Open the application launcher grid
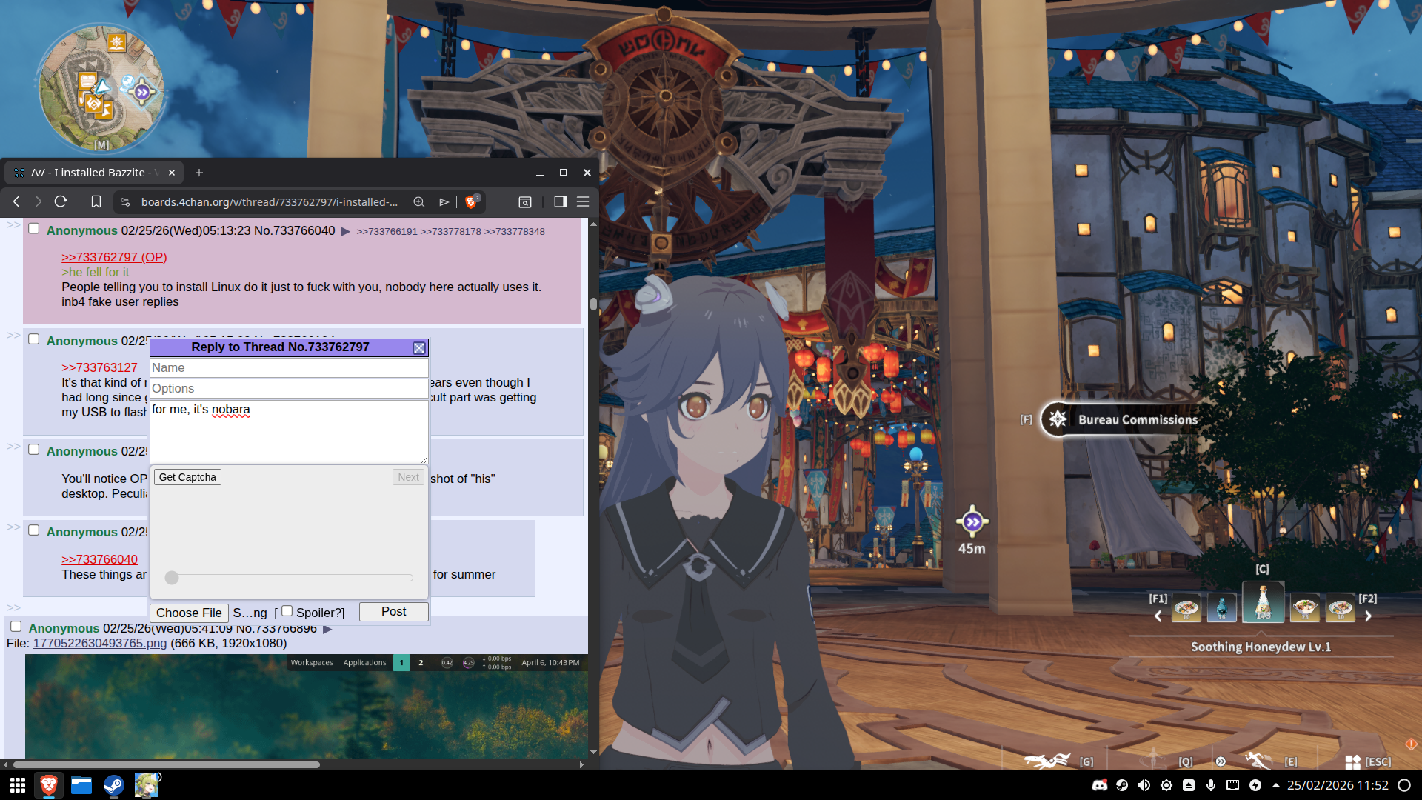Screen dimensions: 1422x800 point(18,785)
